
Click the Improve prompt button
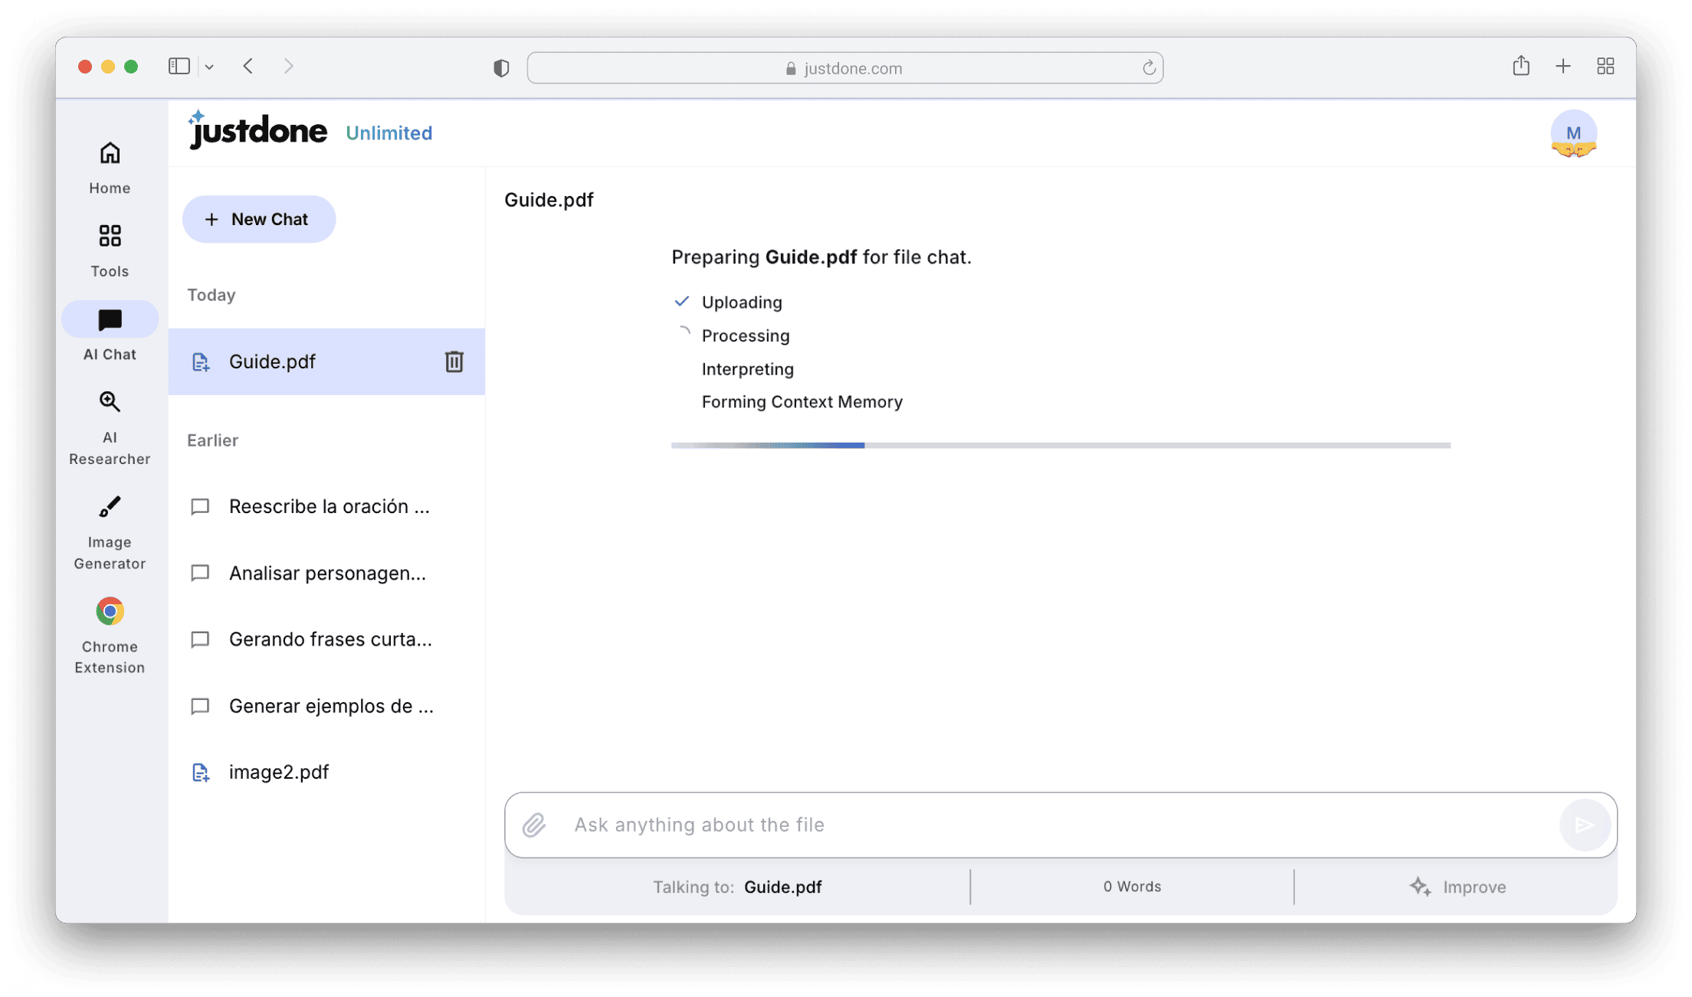click(x=1457, y=887)
